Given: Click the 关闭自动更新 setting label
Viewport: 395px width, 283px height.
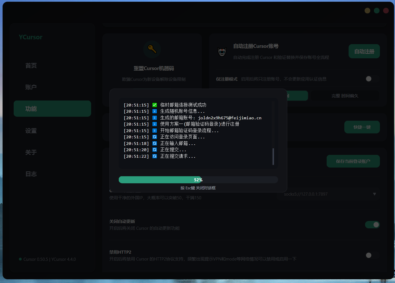Looking at the screenshot, I should tap(122, 222).
